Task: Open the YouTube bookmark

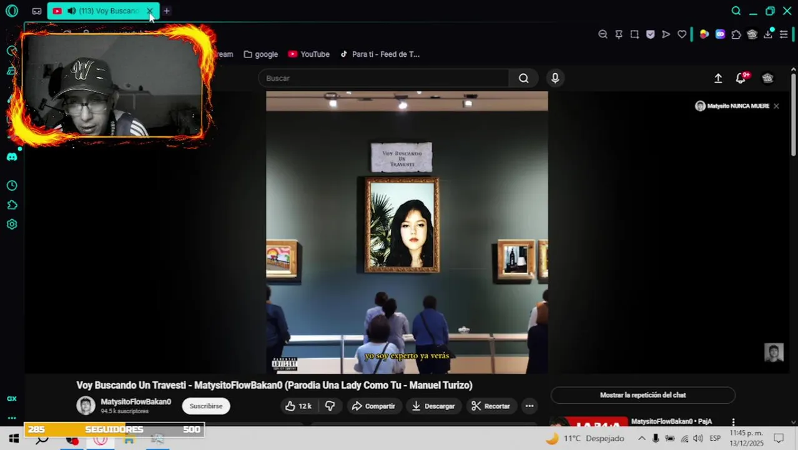Action: [x=309, y=54]
